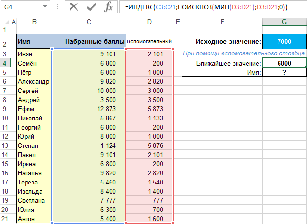The height and width of the screenshot is (224, 307).
Task: Select column G header
Action: click(284, 22)
